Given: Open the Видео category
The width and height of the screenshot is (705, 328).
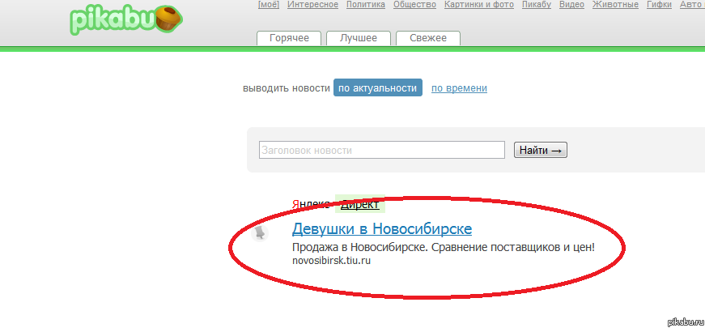Looking at the screenshot, I should pyautogui.click(x=571, y=5).
